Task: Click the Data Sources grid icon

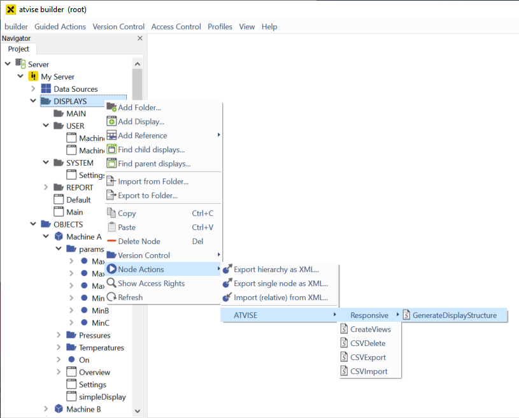Action: tap(46, 89)
